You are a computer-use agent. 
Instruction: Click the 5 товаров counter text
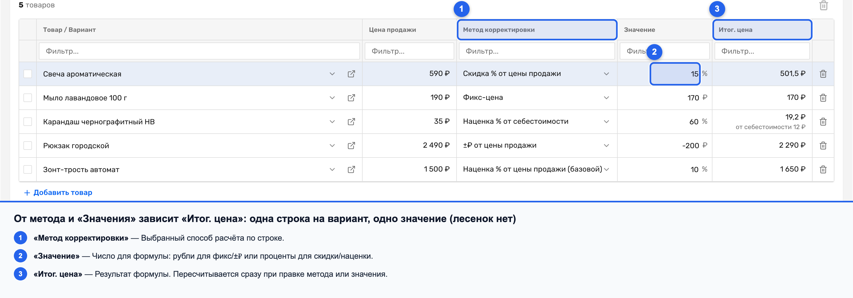pos(36,5)
